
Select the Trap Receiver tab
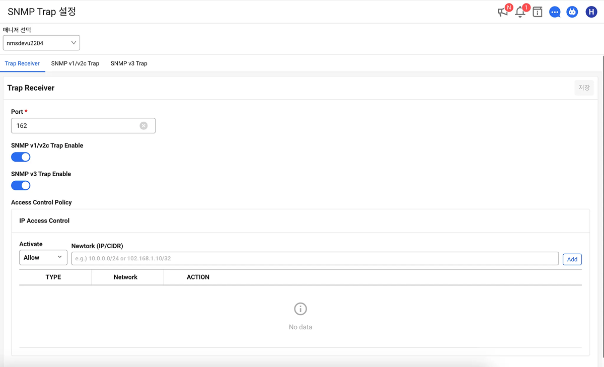(22, 63)
